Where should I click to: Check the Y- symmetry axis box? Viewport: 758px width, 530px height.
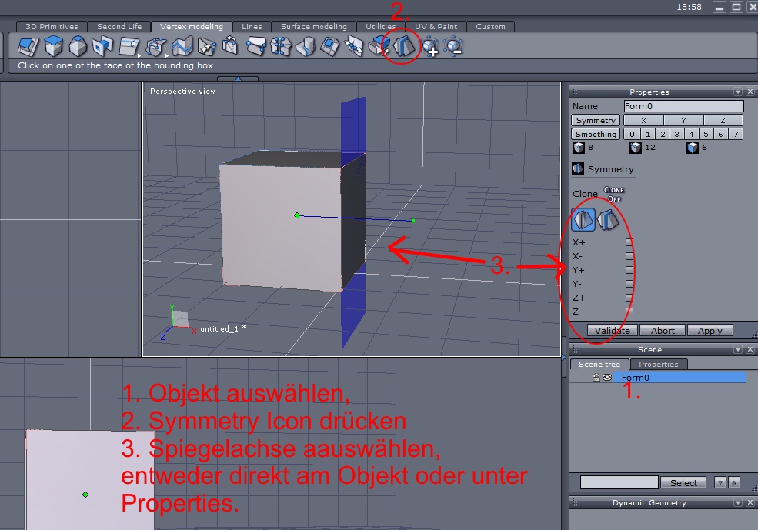coord(629,284)
